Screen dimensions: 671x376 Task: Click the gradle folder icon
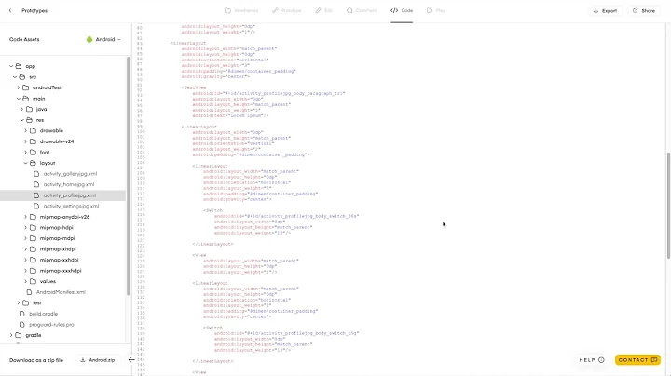click(x=19, y=335)
